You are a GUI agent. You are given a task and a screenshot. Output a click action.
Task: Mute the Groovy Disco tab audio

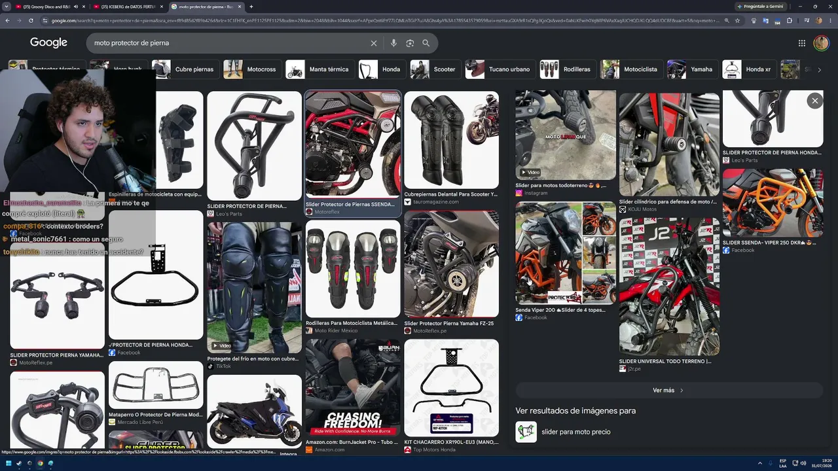pos(76,7)
